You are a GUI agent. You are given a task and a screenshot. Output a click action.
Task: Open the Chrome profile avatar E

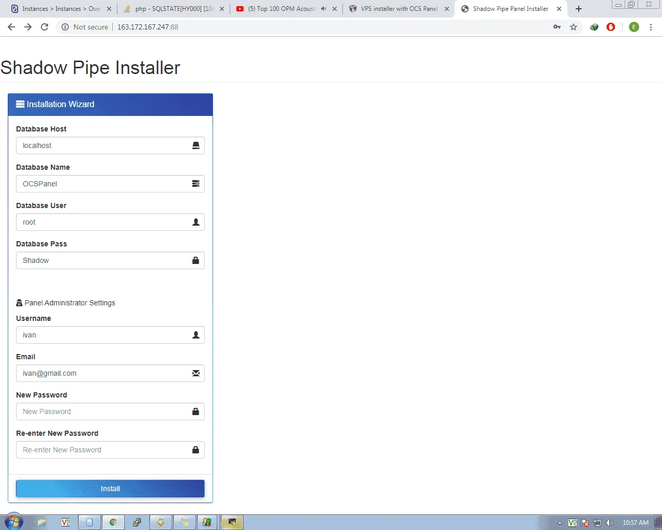pyautogui.click(x=634, y=27)
